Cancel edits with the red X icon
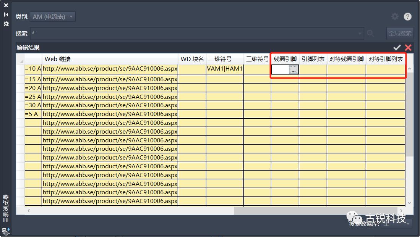The width and height of the screenshot is (420, 237). coord(408,48)
